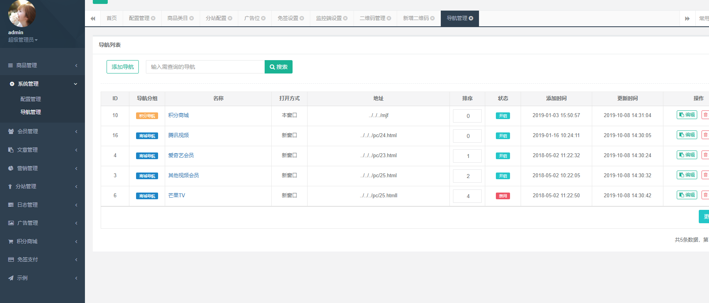Toggle the 禁用 status badge of 芒果TV
The width and height of the screenshot is (709, 303).
pyautogui.click(x=503, y=196)
